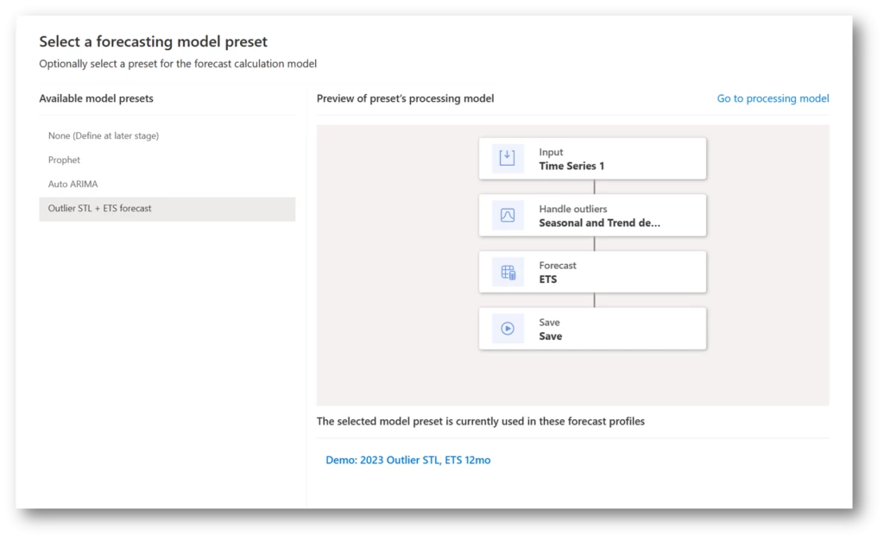Click the Handle outliers waveform icon
Image resolution: width=884 pixels, height=540 pixels.
click(x=507, y=215)
